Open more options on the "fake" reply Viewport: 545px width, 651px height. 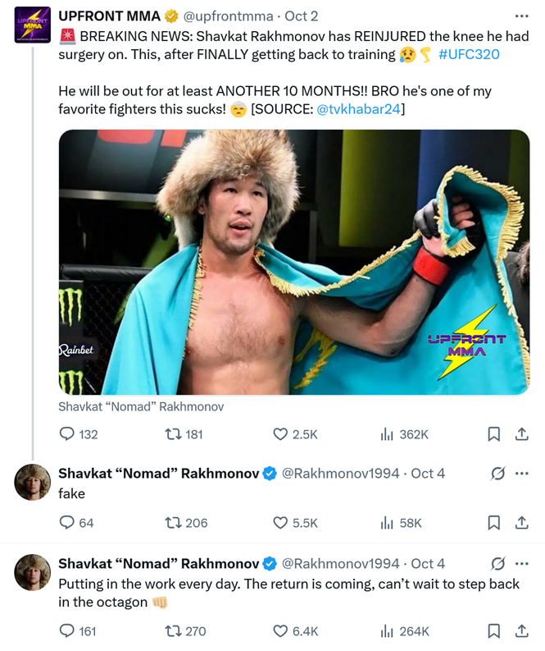click(521, 474)
